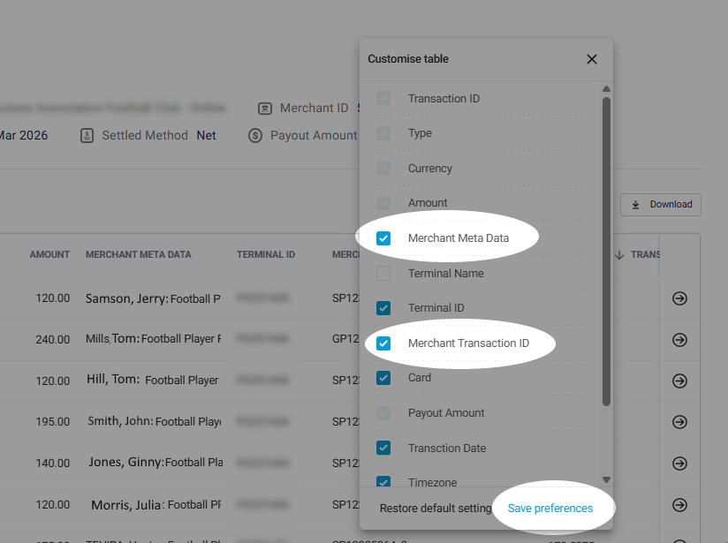Sort by TERMINAL ID column header
728x543 pixels.
point(266,255)
